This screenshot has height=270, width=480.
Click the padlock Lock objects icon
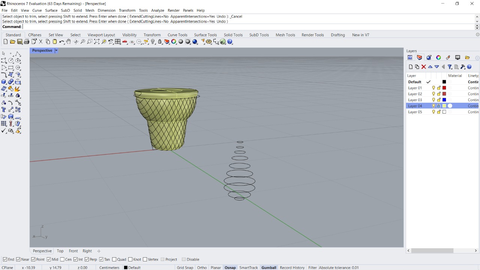click(160, 42)
